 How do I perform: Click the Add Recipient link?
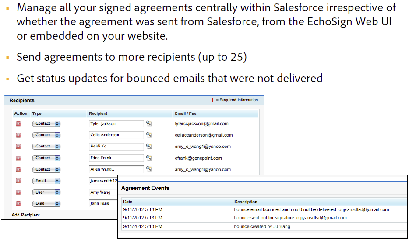[x=26, y=215]
